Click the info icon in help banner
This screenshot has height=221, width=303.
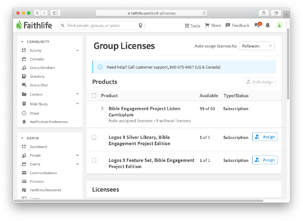pos(100,67)
